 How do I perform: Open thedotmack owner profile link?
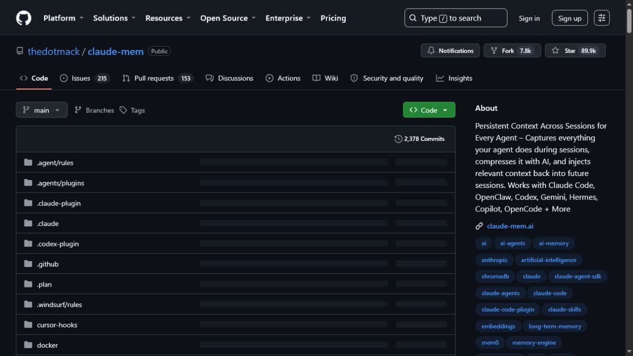click(x=54, y=51)
